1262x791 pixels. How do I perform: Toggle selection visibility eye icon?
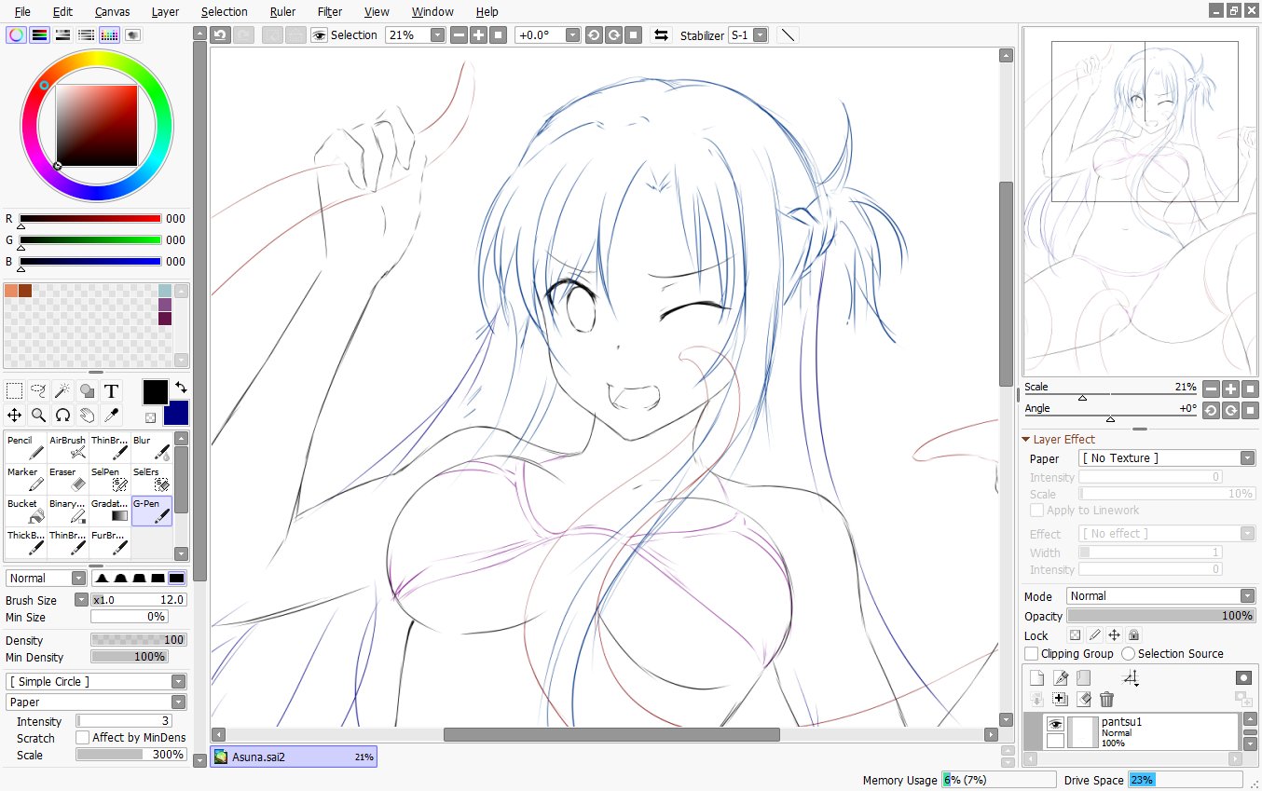point(320,34)
